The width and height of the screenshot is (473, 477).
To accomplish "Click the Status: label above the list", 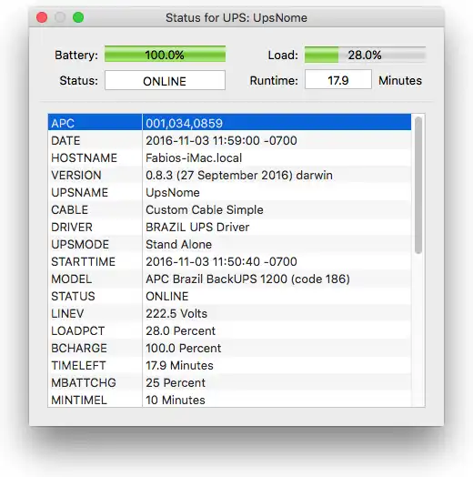I will coord(79,80).
